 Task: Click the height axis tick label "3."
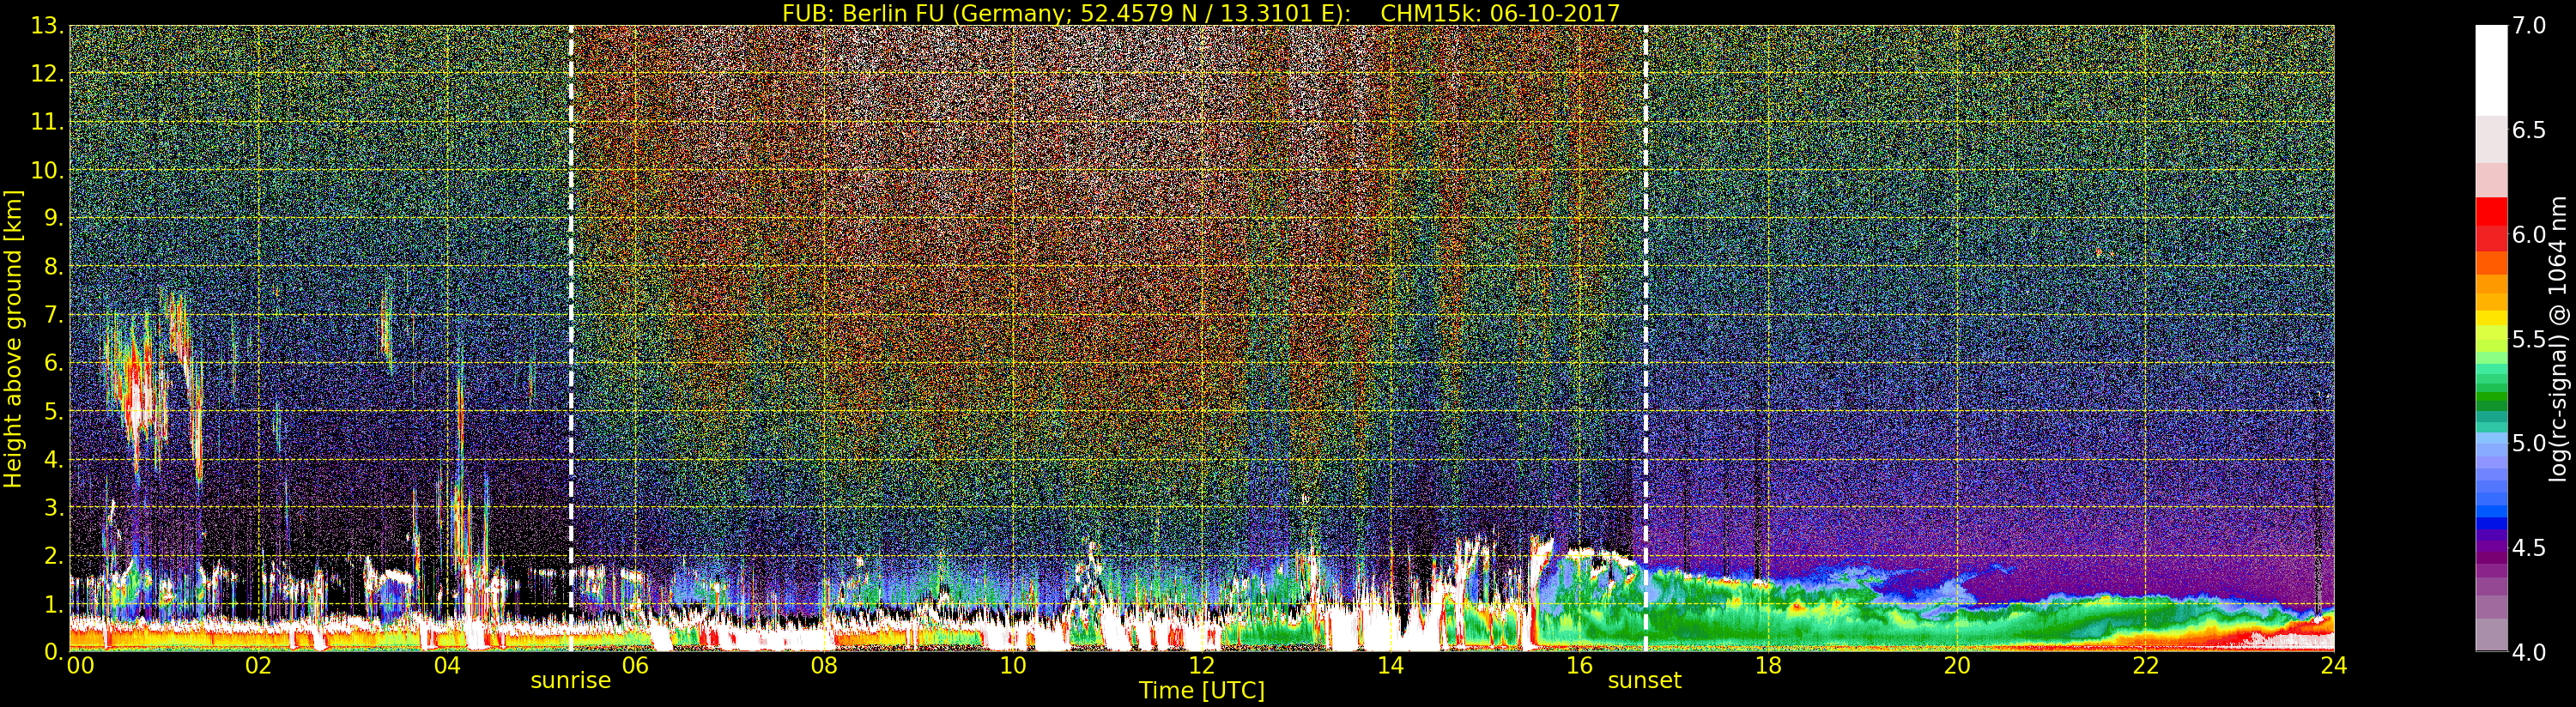click(53, 507)
